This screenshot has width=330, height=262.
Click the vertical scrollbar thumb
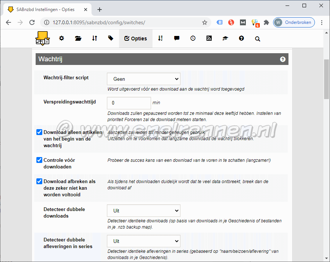[326, 79]
